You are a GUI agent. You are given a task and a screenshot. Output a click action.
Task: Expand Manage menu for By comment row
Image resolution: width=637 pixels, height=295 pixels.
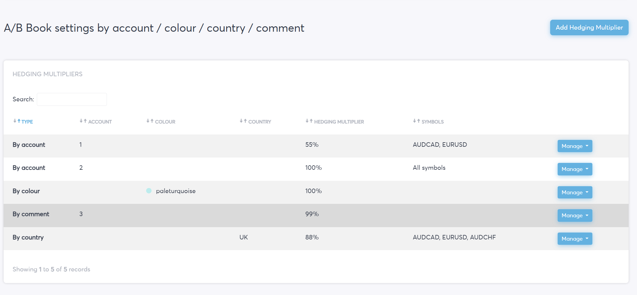click(x=575, y=215)
